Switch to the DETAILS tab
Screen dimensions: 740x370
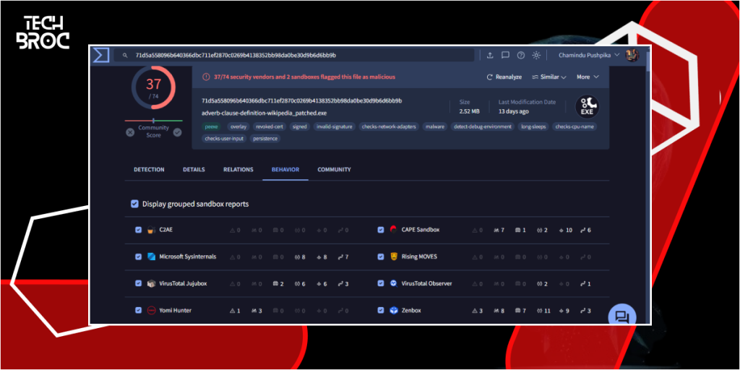pyautogui.click(x=194, y=169)
